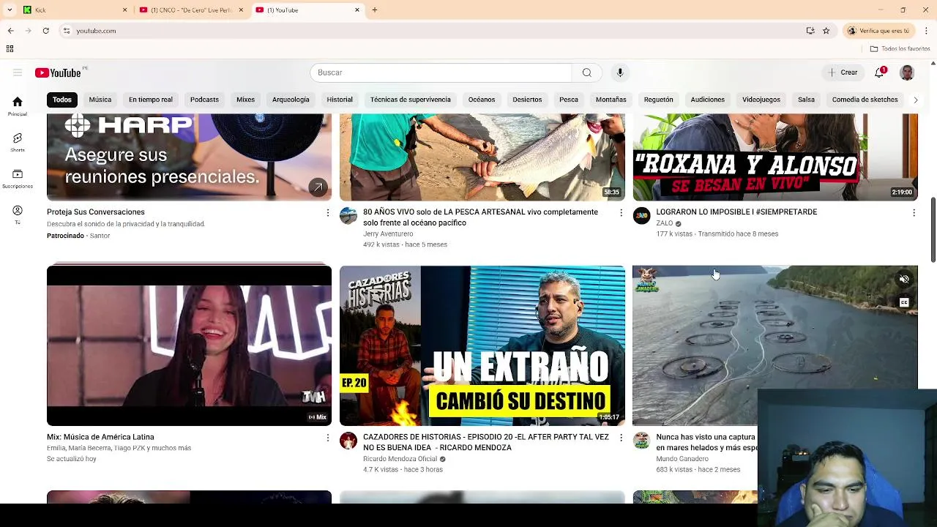The image size is (937, 527).
Task: Select the Música filter chip
Action: coord(100,100)
